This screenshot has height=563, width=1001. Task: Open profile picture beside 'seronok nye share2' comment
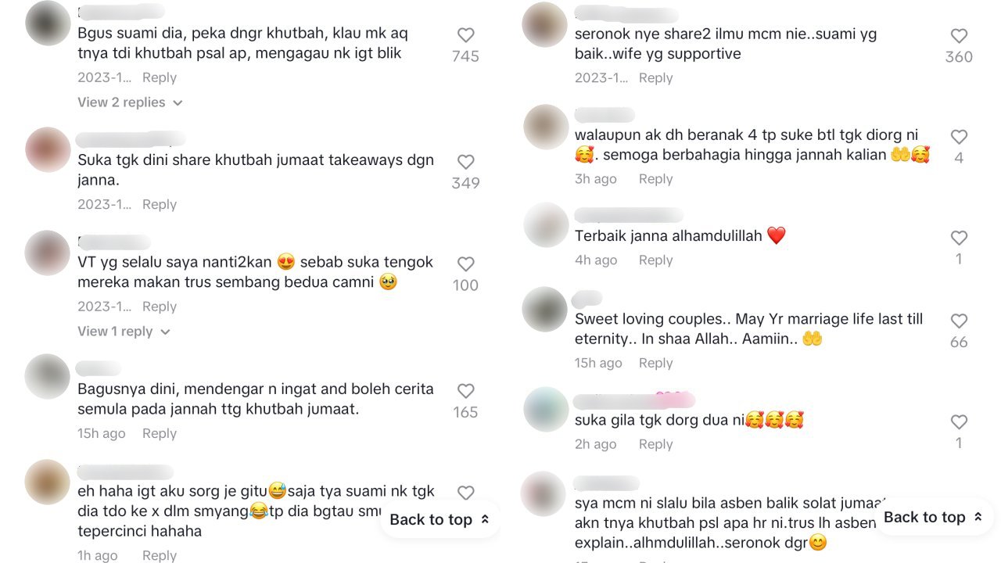tap(544, 24)
